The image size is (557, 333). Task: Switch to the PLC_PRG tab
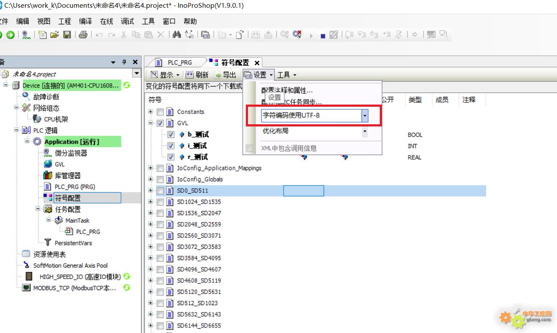coord(179,63)
